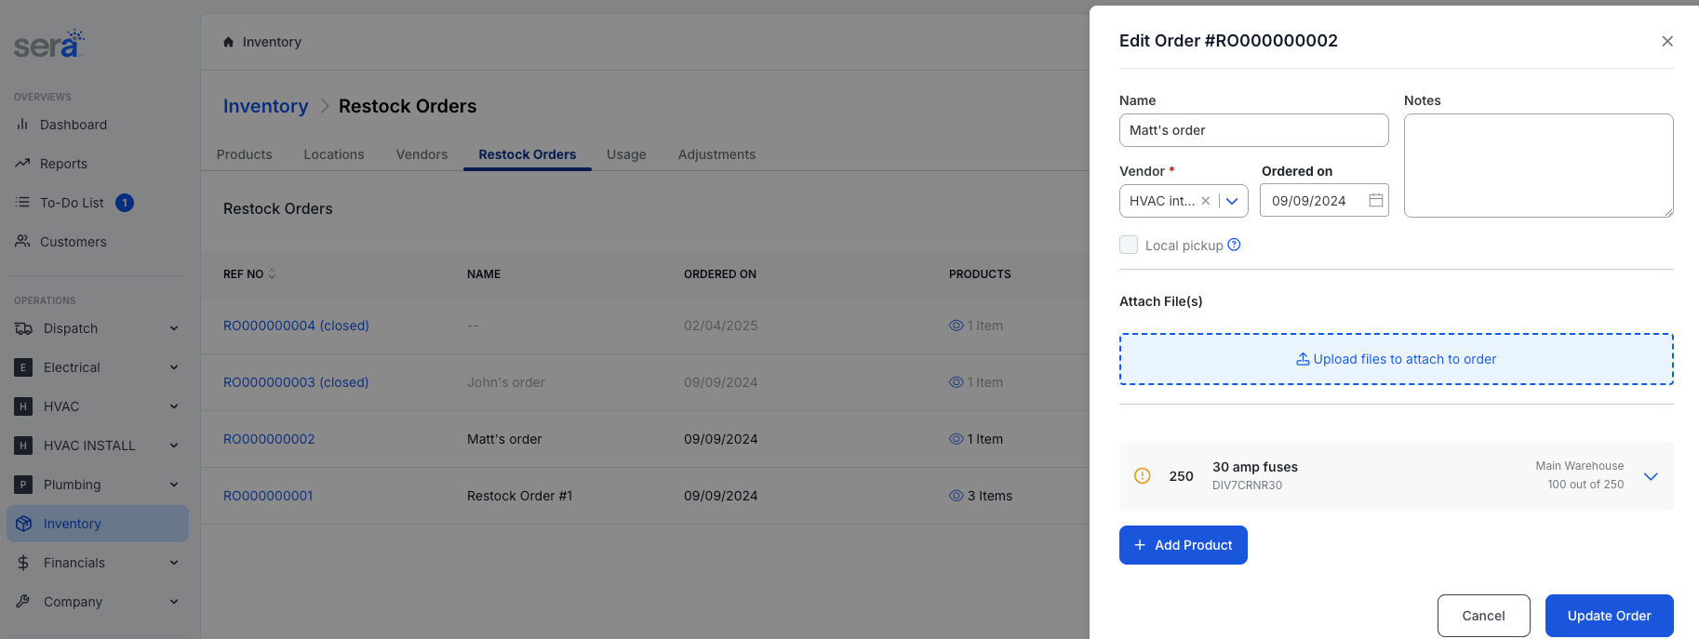Click the Customers people icon

[22, 241]
